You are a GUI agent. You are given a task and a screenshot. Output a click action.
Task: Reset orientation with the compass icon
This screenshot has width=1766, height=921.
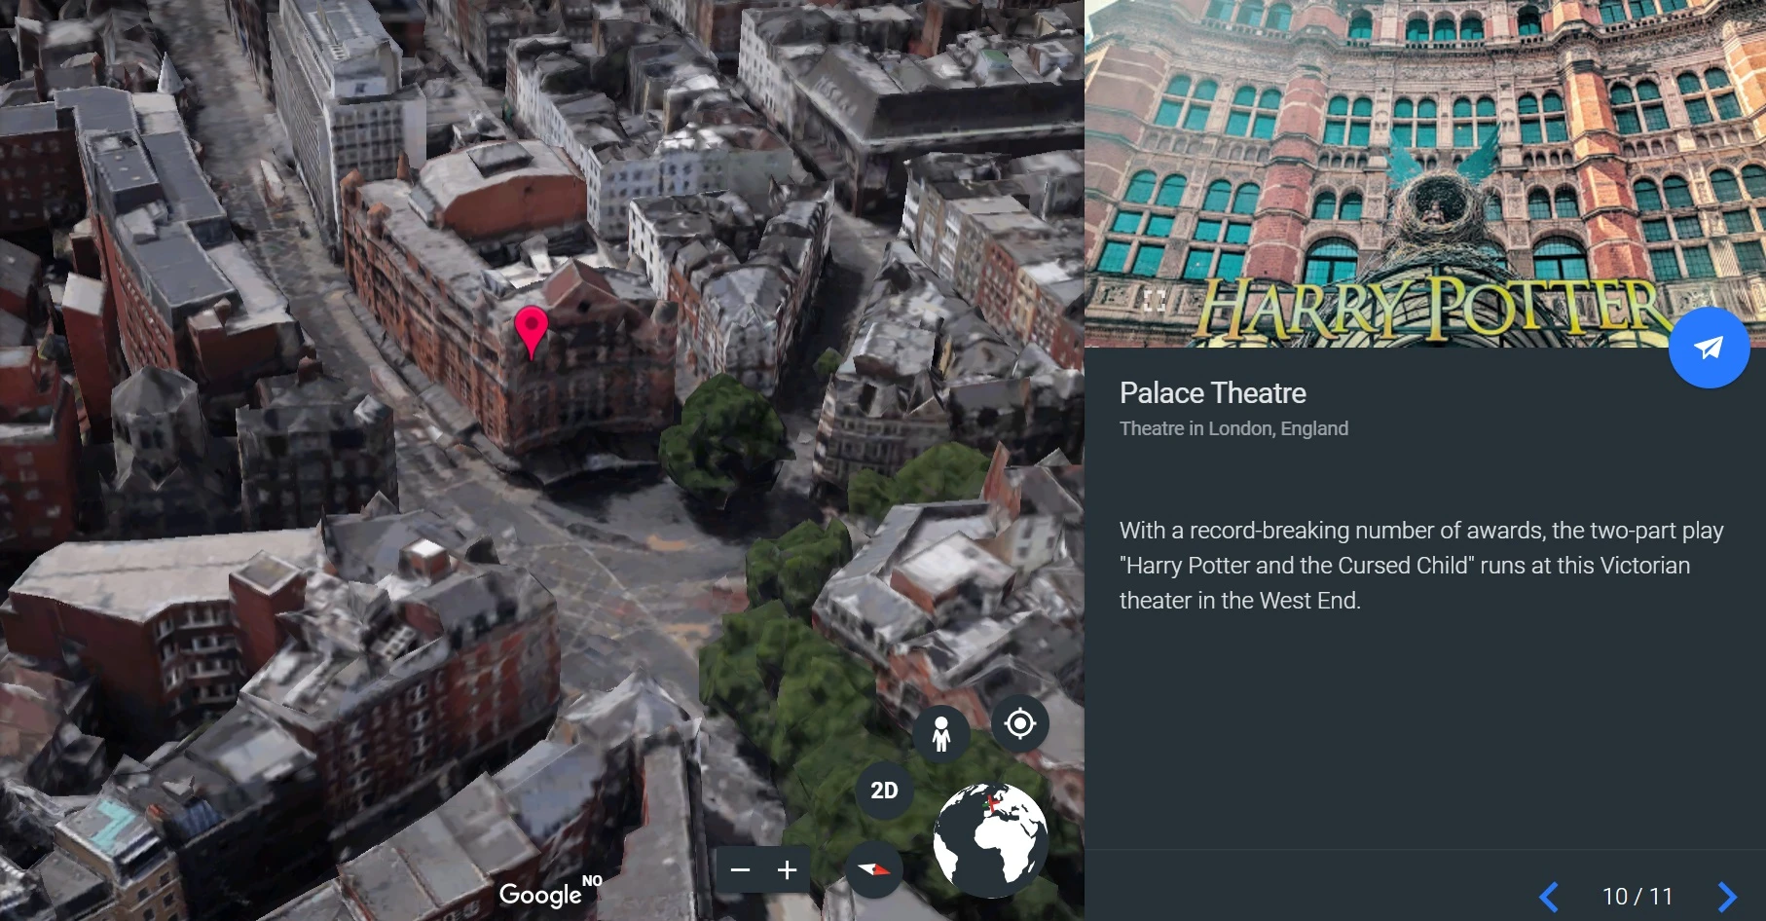click(873, 869)
